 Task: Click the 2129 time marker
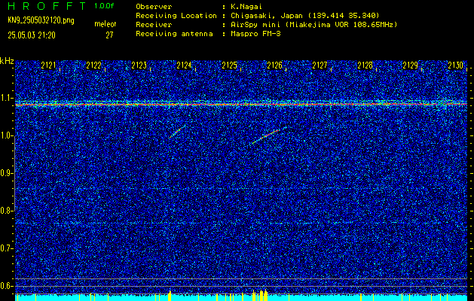pyautogui.click(x=411, y=65)
